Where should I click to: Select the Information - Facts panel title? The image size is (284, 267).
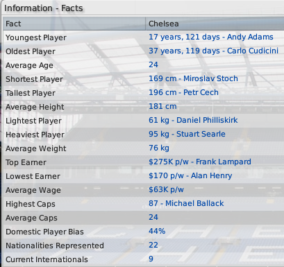[44, 8]
